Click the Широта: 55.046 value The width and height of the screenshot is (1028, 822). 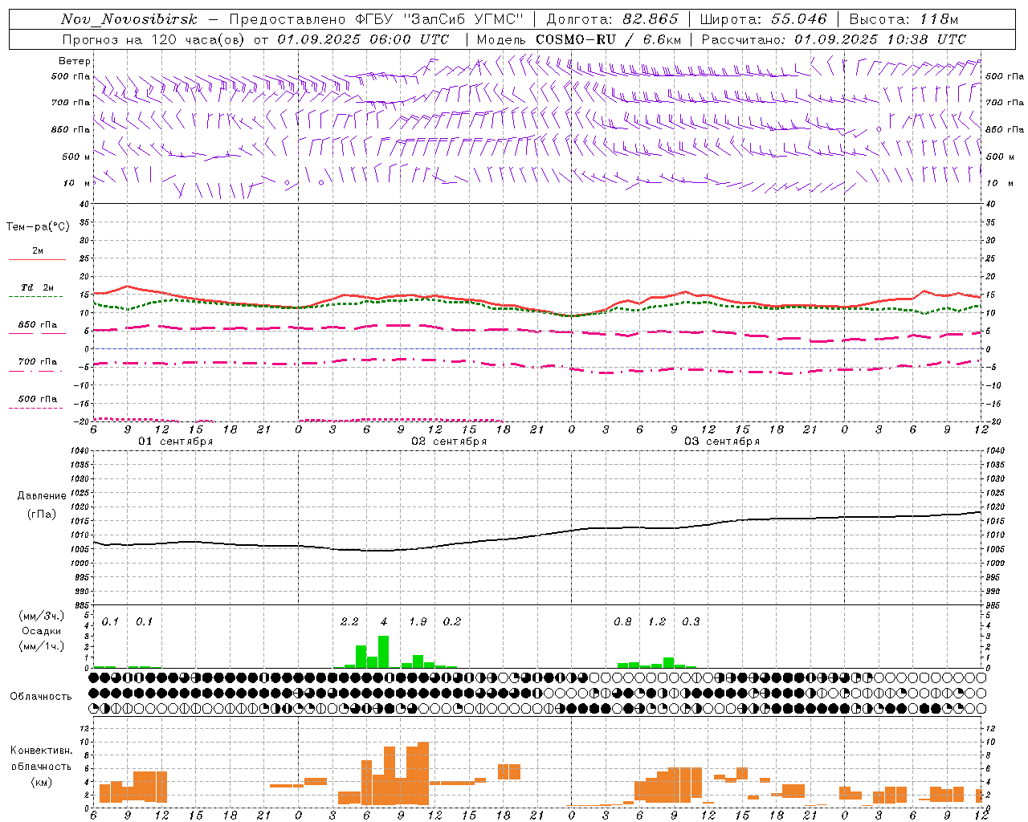763,19
